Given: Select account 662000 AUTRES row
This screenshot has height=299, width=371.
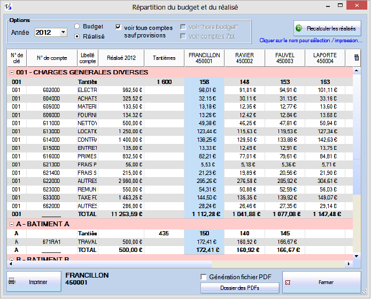Looking at the screenshot, I should click(180, 206).
